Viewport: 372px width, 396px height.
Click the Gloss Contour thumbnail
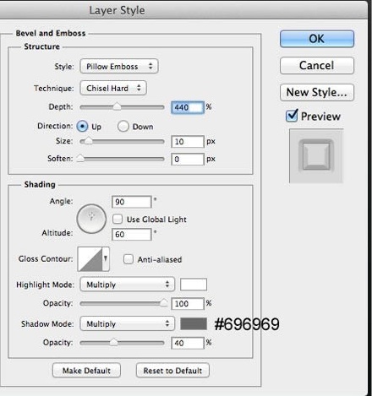[x=90, y=259]
